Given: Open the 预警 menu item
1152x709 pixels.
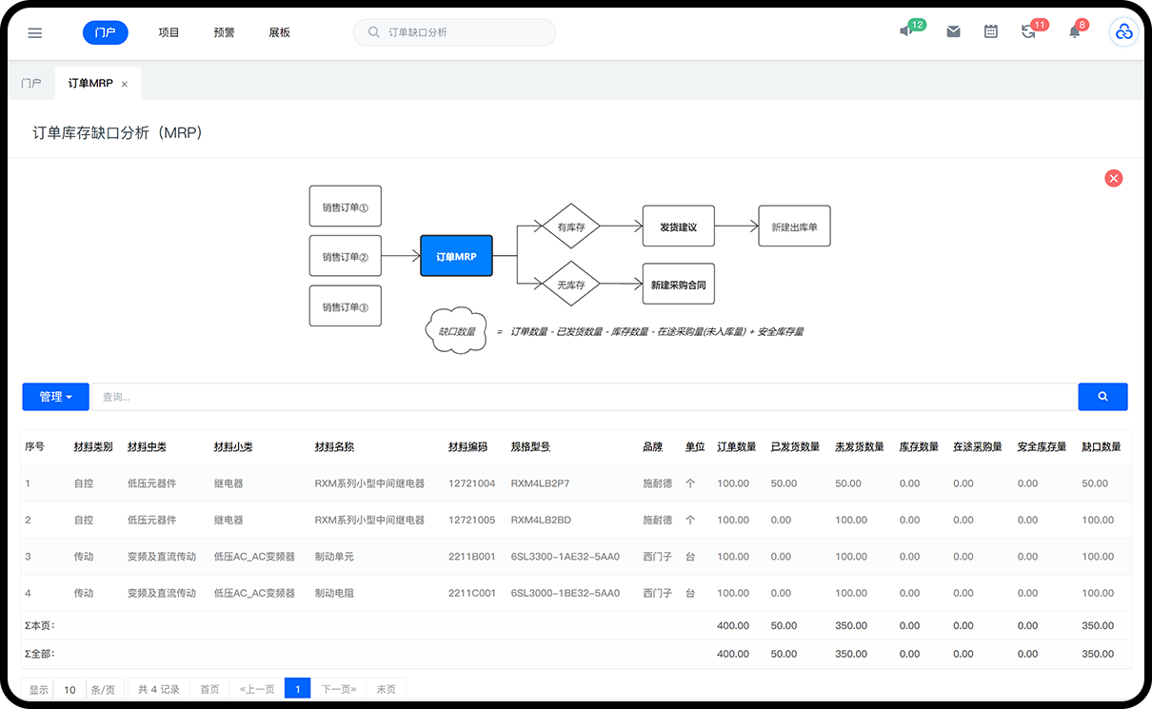Looking at the screenshot, I should 225,32.
